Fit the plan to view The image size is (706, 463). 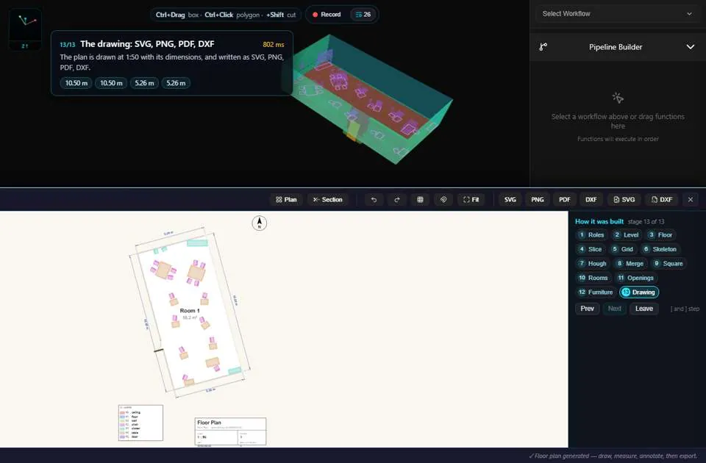471,199
